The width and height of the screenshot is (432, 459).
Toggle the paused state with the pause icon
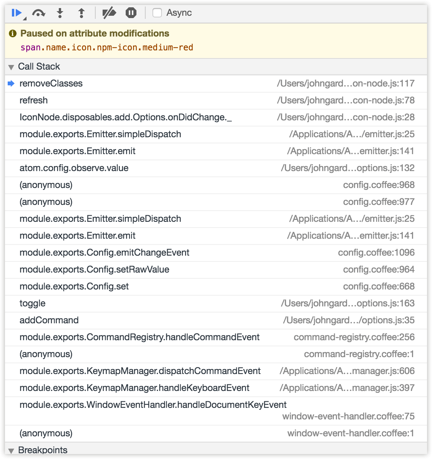[x=131, y=12]
